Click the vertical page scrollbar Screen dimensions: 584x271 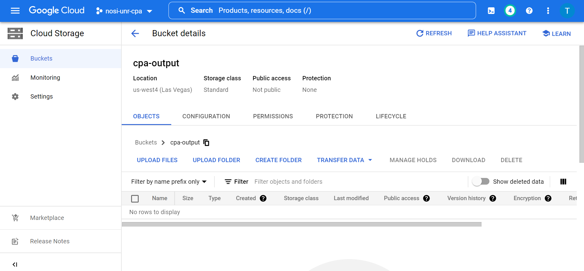tap(582, 104)
